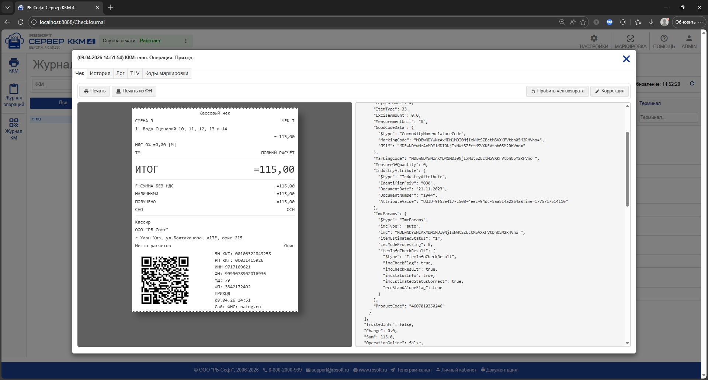Click the site info icon in address bar
This screenshot has width=708, height=380.
(34, 22)
